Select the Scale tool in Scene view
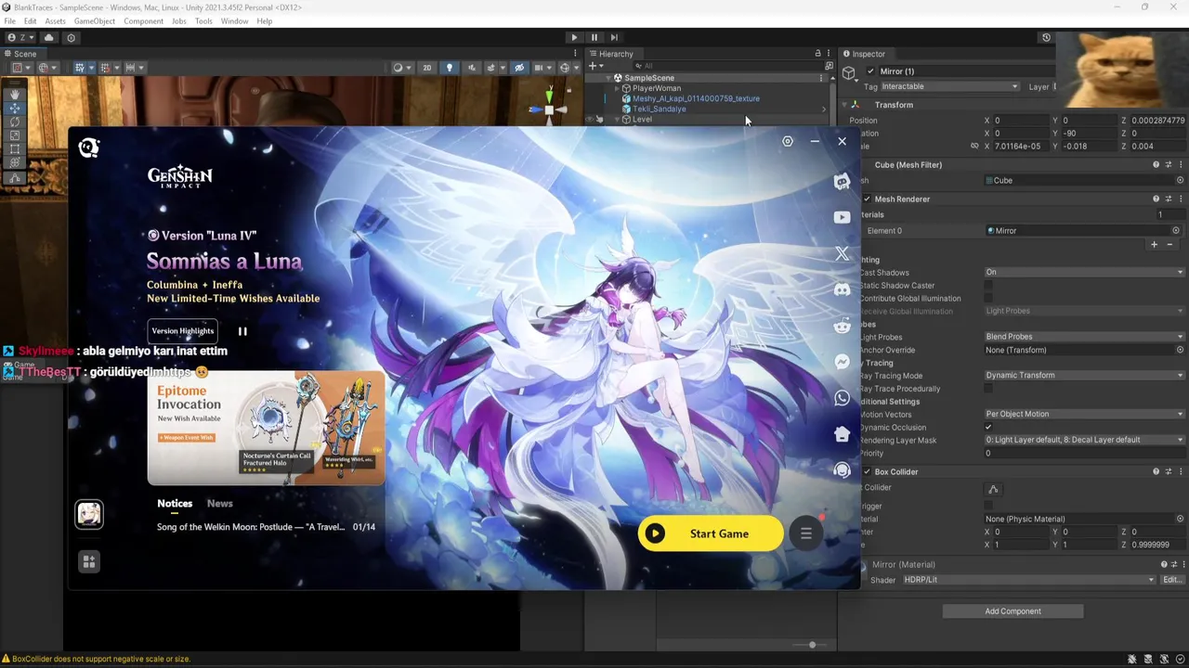The height and width of the screenshot is (668, 1189). pos(14,135)
